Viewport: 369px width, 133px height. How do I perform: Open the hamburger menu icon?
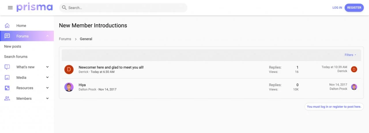pyautogui.click(x=10, y=8)
